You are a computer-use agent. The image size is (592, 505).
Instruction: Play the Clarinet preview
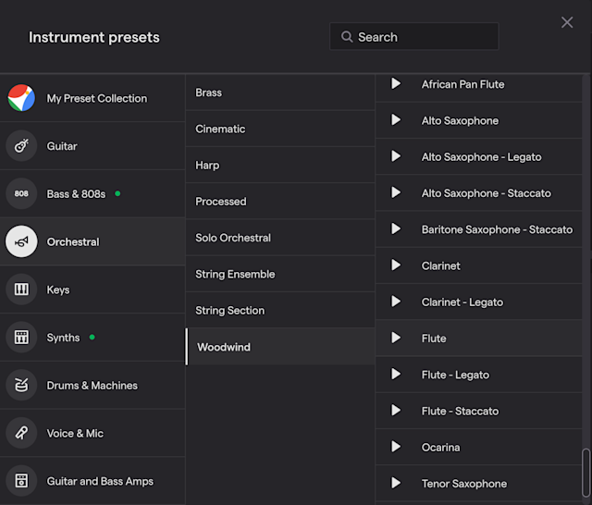coord(396,265)
